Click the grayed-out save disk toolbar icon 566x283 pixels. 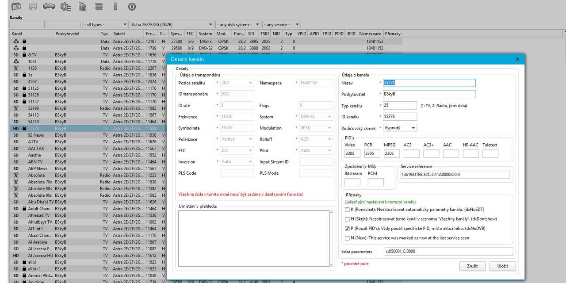tap(33, 7)
